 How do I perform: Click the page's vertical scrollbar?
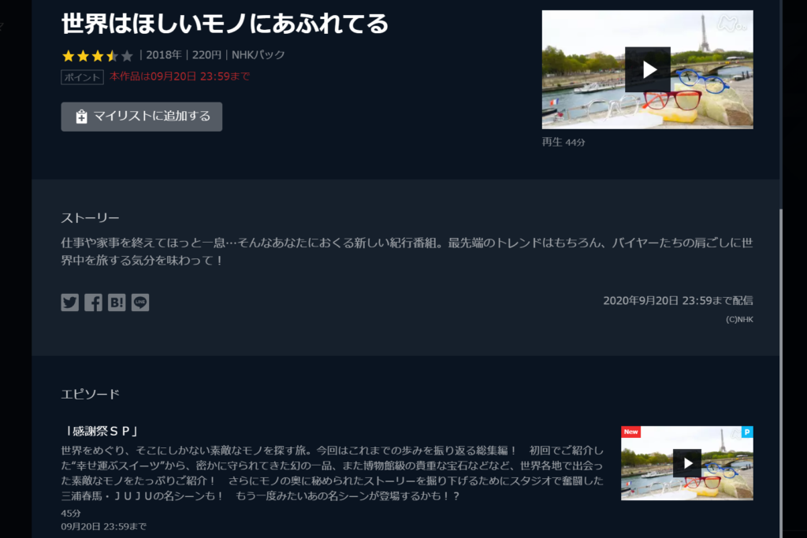pyautogui.click(x=782, y=354)
